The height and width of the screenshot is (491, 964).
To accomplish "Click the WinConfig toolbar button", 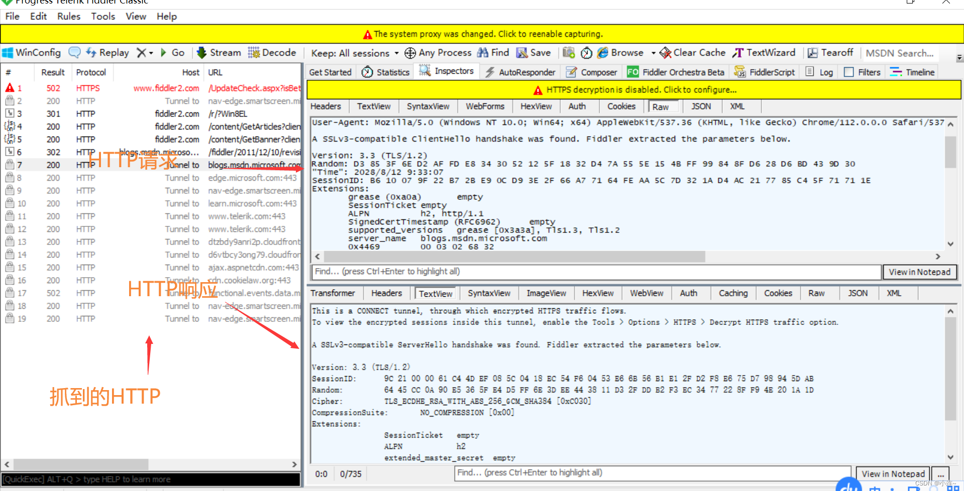I will [x=32, y=53].
